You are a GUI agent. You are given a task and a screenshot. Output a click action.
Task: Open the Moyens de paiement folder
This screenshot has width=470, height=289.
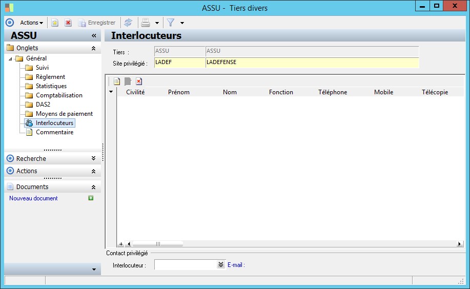64,114
